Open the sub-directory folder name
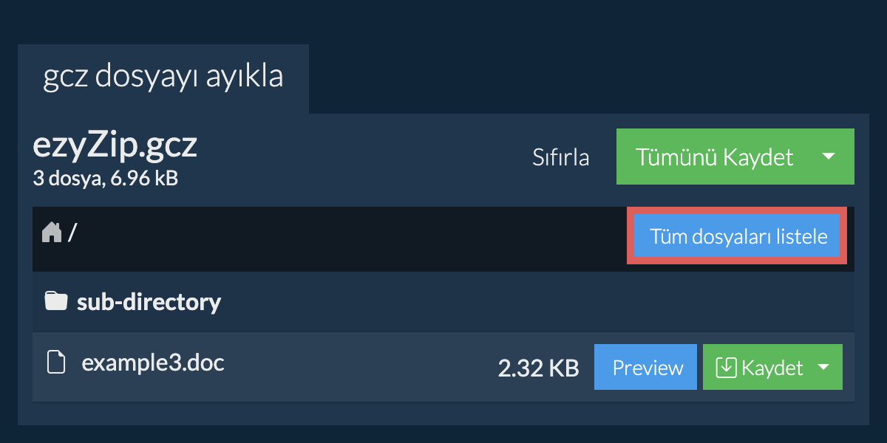 pyautogui.click(x=149, y=302)
